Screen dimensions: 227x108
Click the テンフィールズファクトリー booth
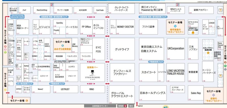tap(122, 73)
